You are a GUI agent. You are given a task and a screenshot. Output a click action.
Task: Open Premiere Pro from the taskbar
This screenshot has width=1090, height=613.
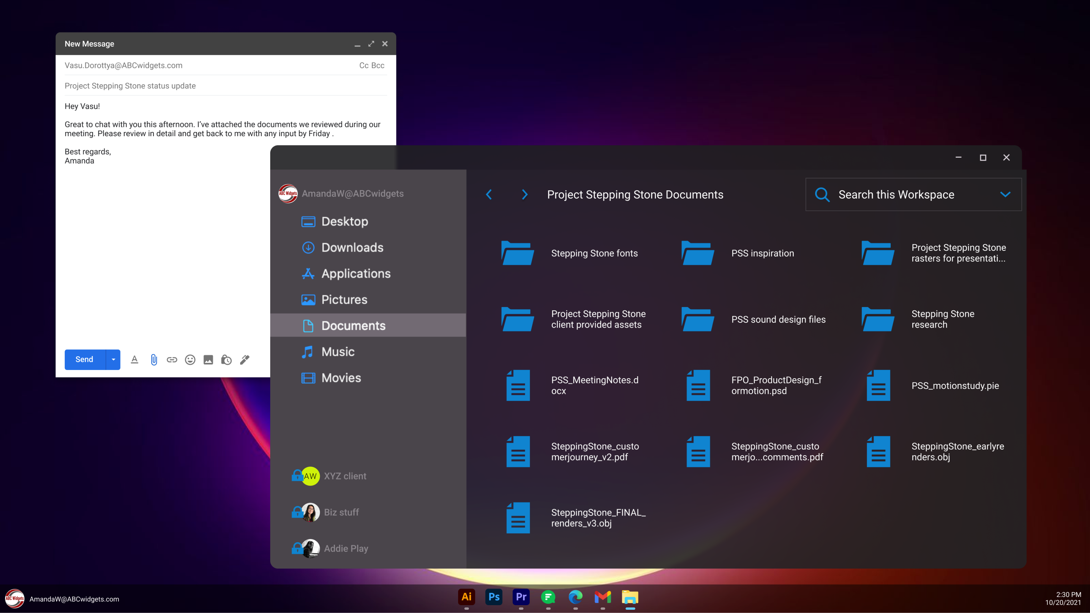click(521, 597)
